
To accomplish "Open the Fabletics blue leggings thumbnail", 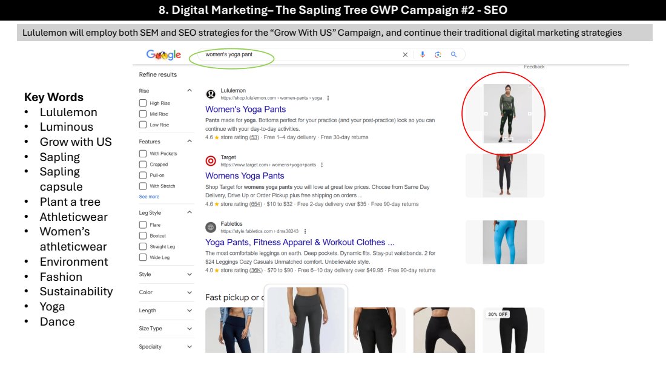I will point(505,243).
